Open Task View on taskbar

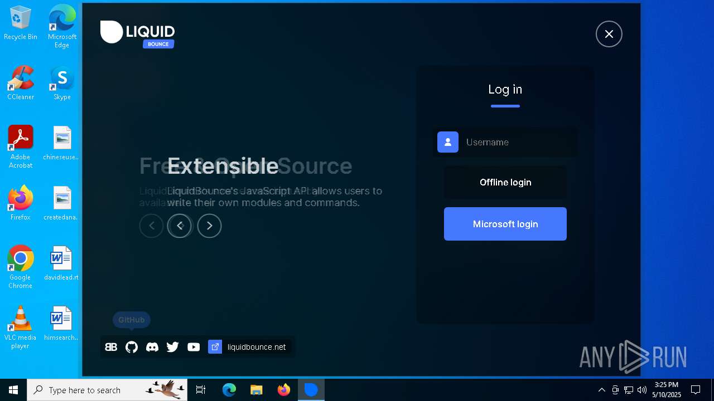(x=201, y=390)
